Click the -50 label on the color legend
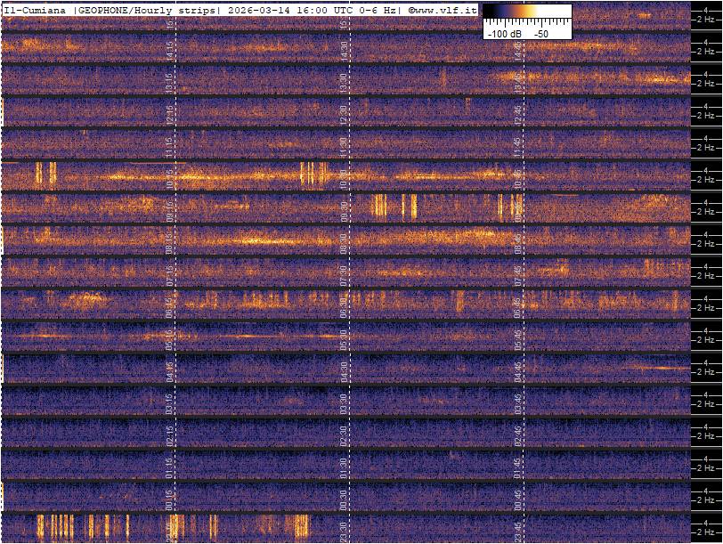 click(540, 33)
